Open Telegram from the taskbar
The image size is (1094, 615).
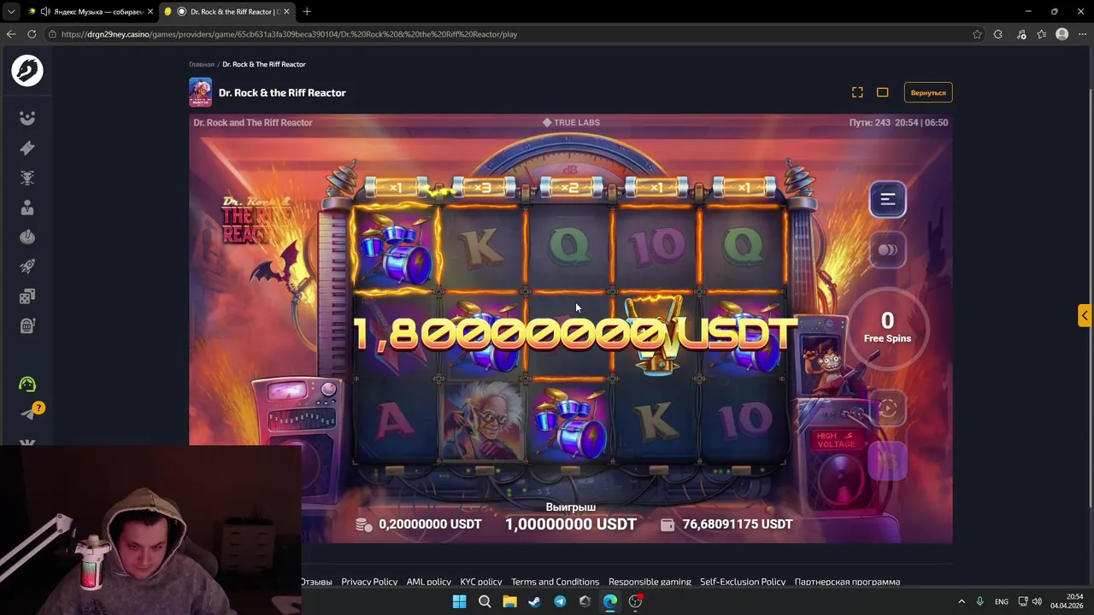point(560,601)
